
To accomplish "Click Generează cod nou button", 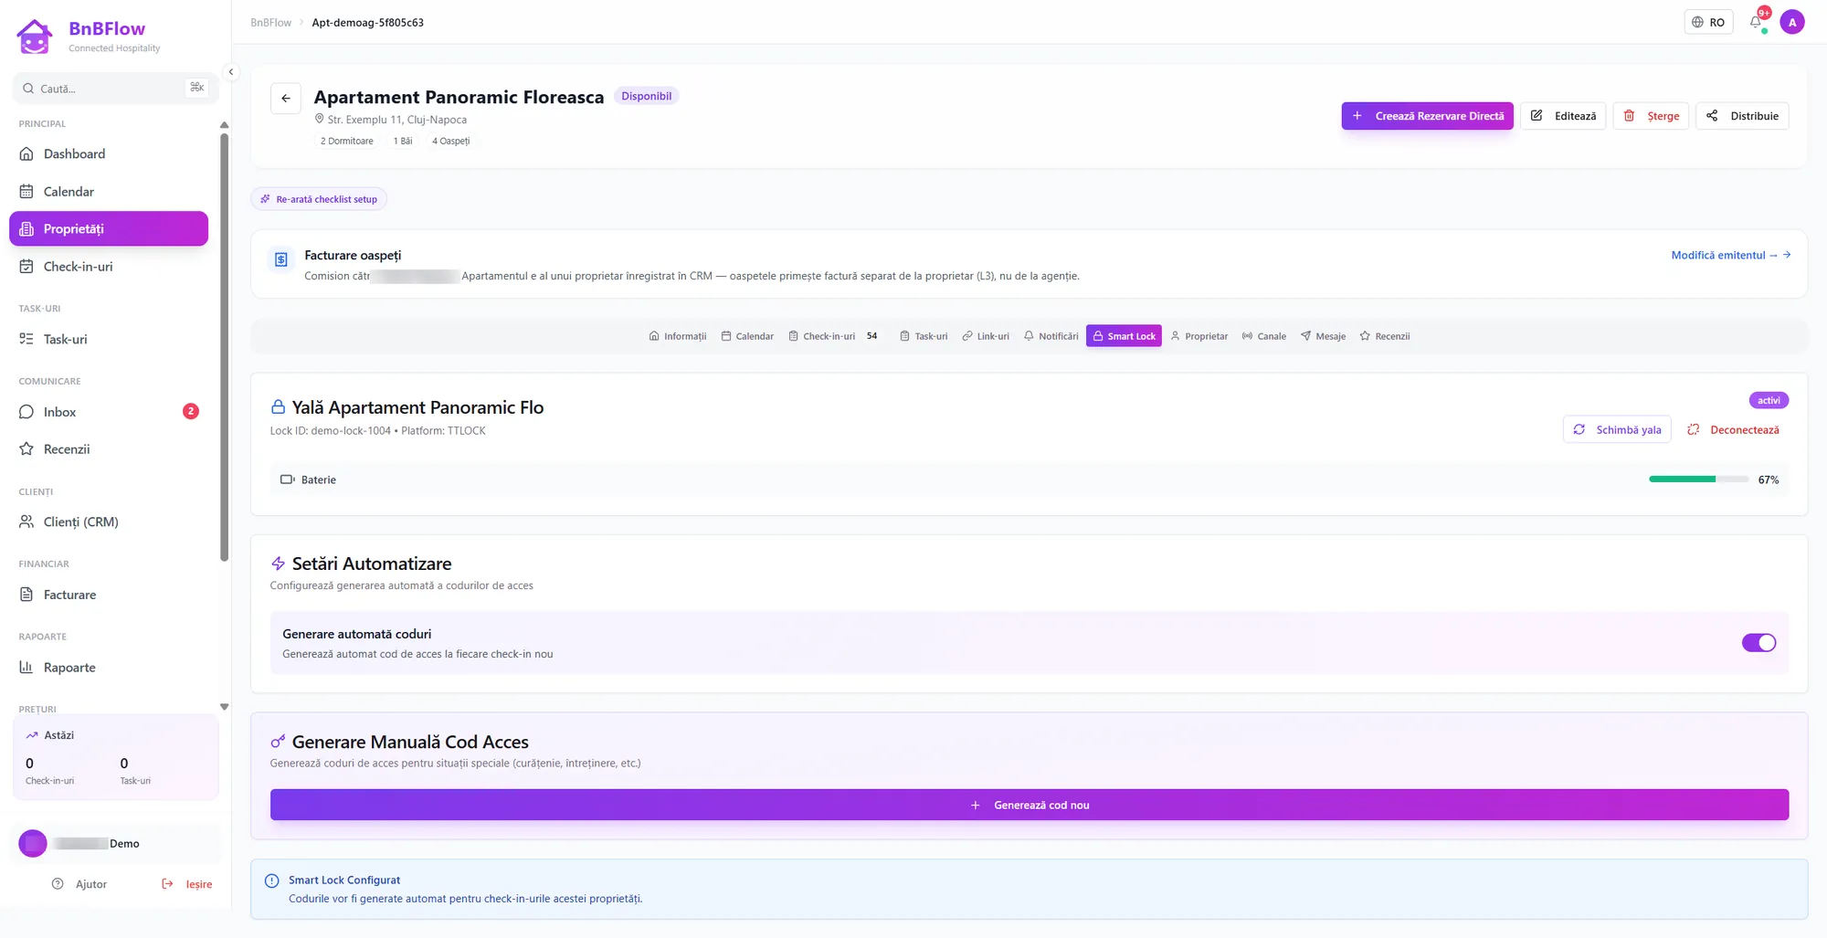I will 1029,805.
